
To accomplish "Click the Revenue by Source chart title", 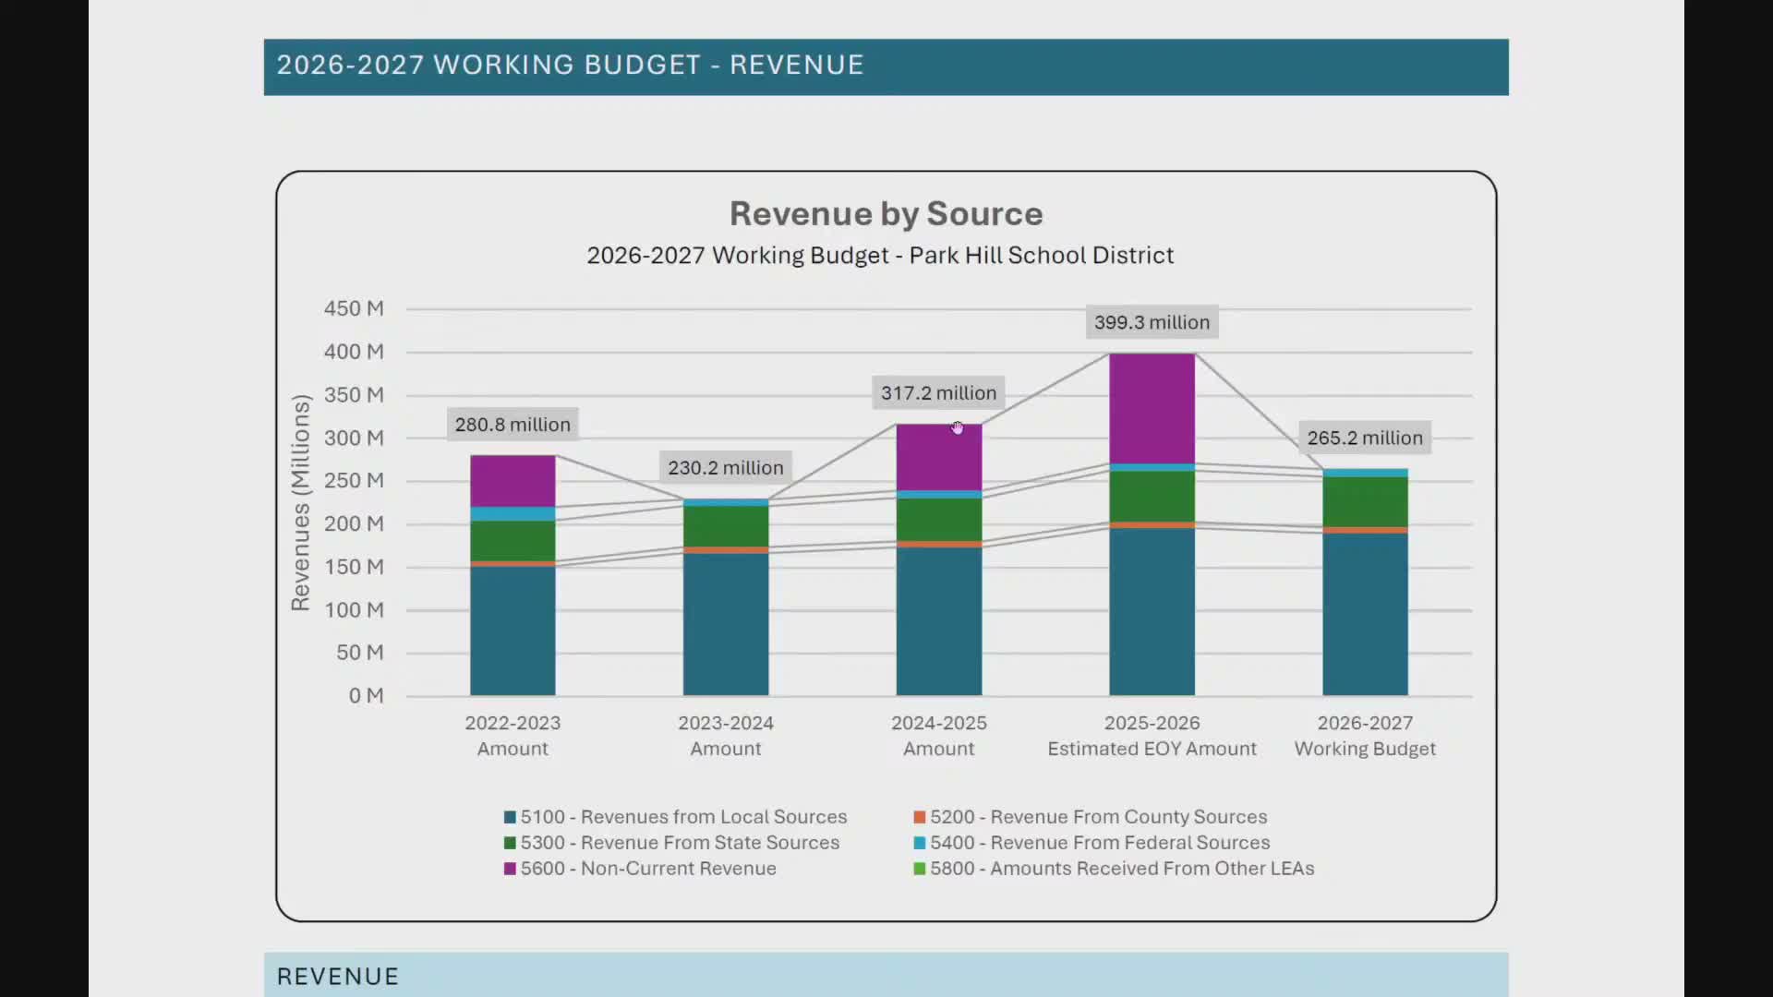I will click(x=886, y=213).
